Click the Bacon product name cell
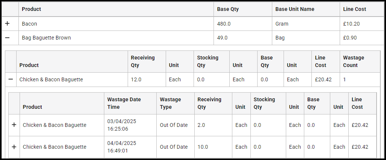Screen dimensions: 386x160 [x=29, y=24]
